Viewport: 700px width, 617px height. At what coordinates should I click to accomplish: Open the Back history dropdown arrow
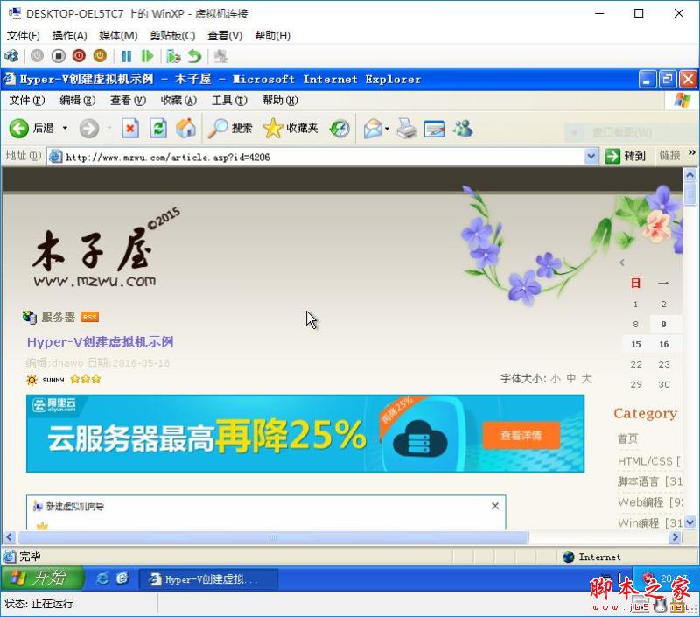click(65, 129)
